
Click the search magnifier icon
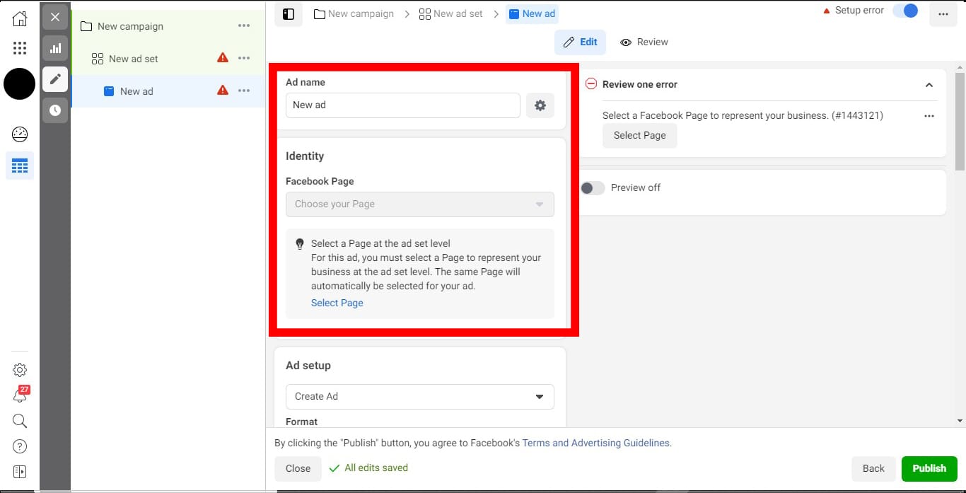(x=20, y=422)
